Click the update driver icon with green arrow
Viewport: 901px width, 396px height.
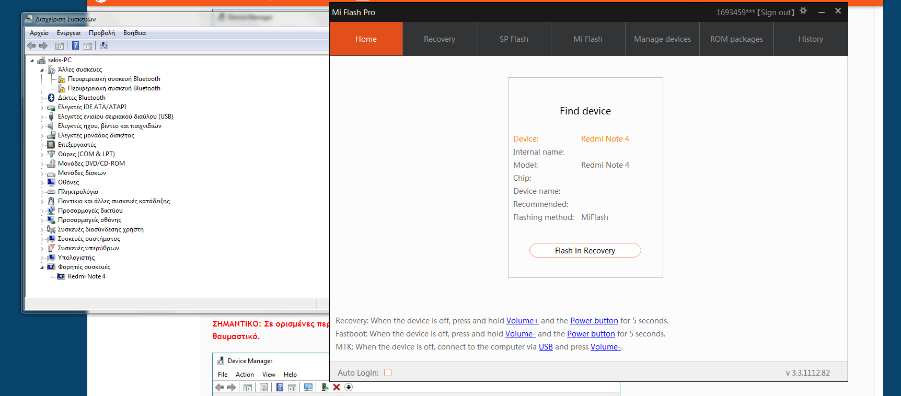325,387
